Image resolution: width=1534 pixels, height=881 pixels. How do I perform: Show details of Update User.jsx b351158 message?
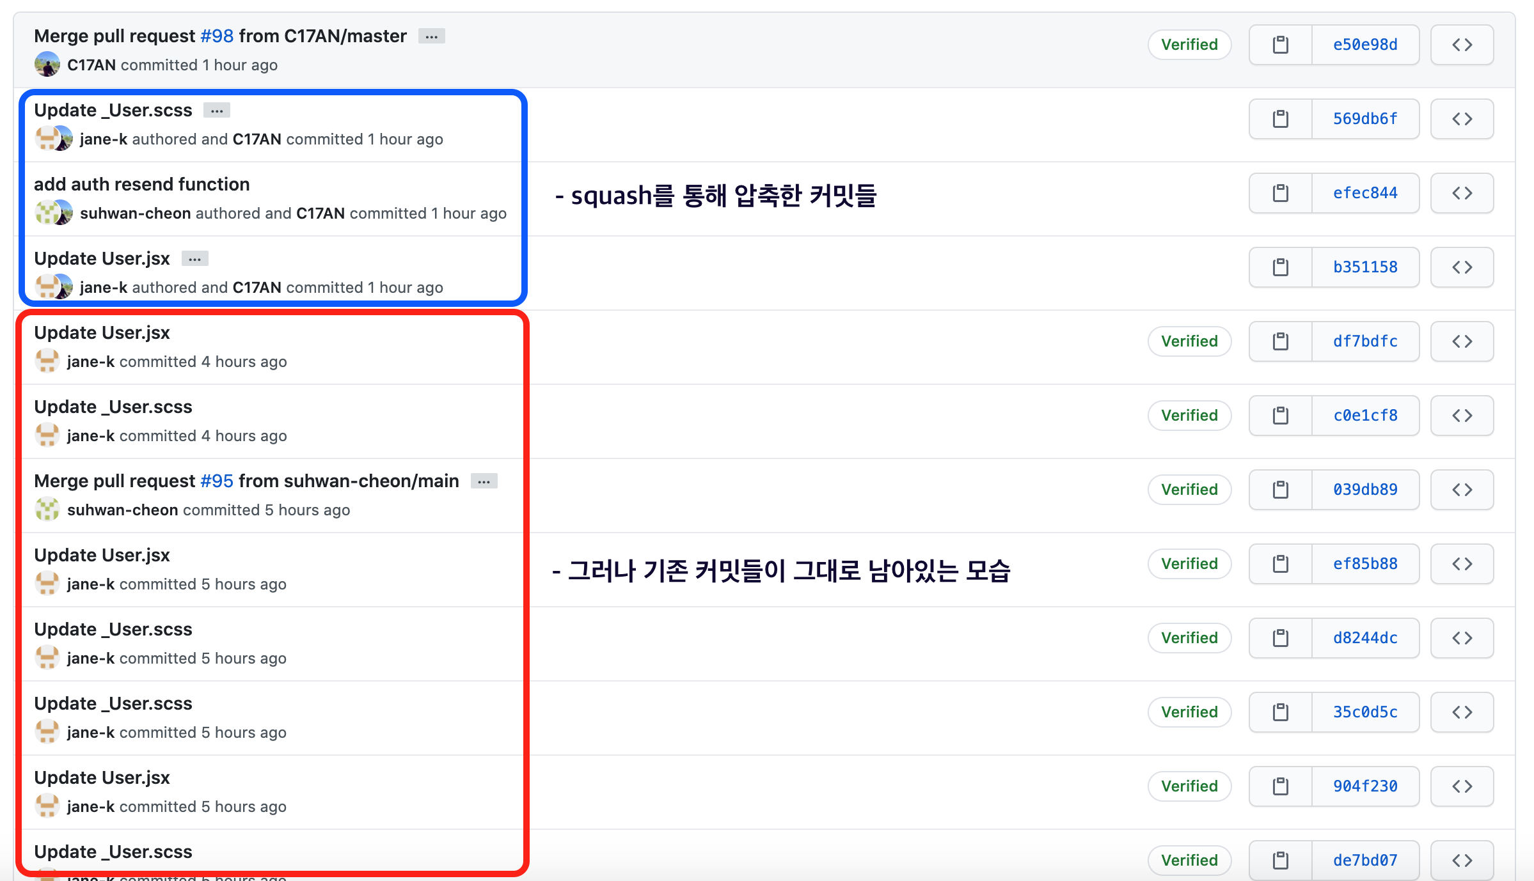coord(195,259)
